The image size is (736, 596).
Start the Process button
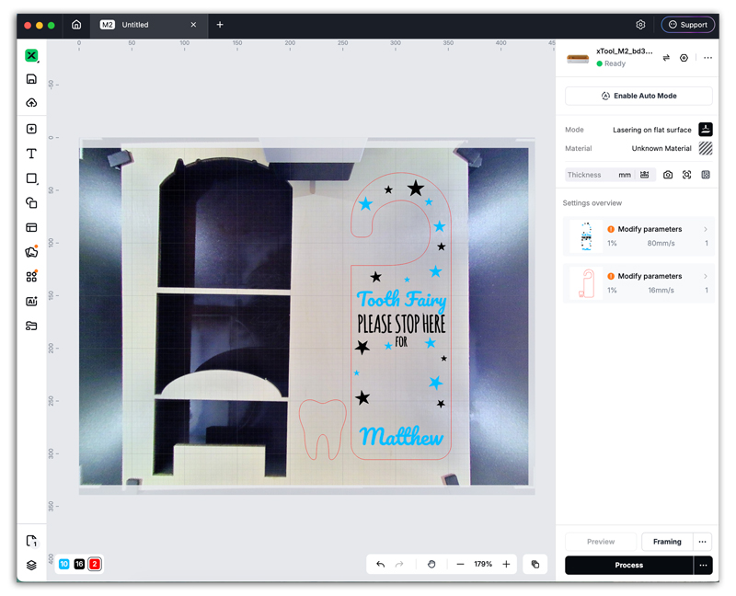(629, 565)
